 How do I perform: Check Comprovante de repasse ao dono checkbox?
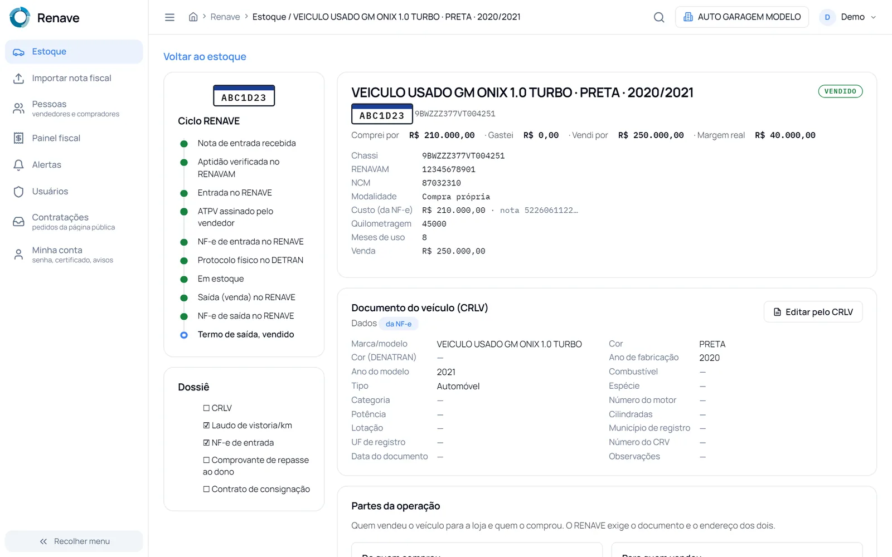point(206,460)
